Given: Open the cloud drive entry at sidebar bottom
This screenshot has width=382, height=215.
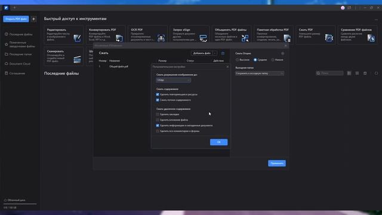Looking at the screenshot, I should [14, 200].
